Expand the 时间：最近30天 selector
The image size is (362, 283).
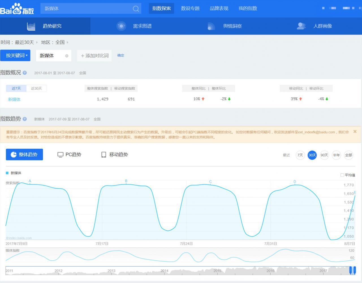coord(19,42)
